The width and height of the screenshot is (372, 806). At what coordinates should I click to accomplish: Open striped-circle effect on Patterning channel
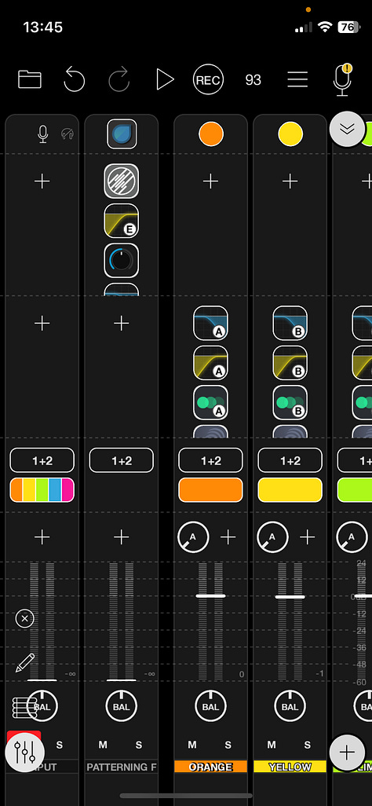click(122, 181)
